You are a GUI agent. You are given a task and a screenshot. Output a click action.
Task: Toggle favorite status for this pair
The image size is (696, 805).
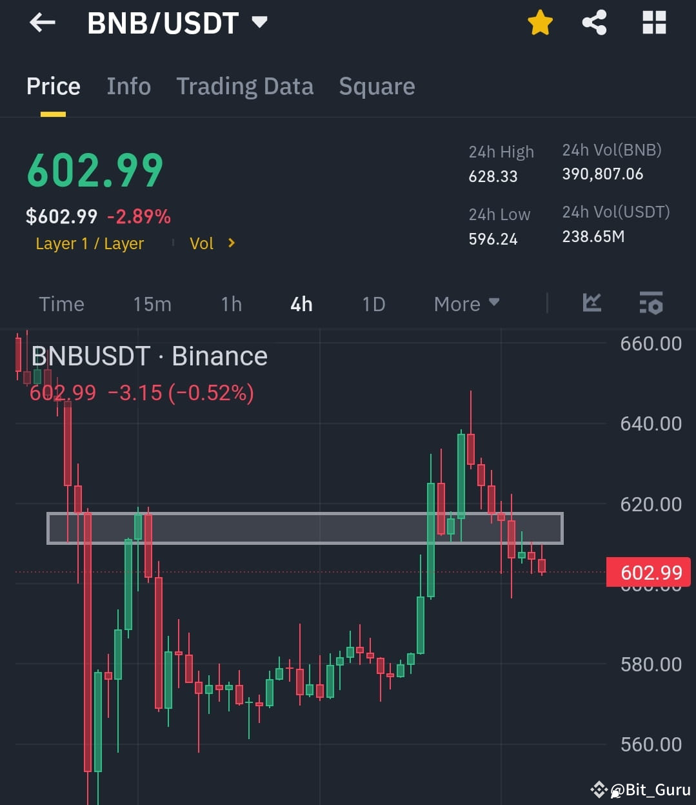pos(540,22)
